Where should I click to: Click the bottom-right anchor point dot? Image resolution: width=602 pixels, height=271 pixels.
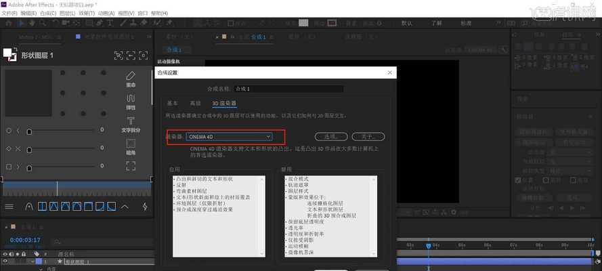pos(104,114)
